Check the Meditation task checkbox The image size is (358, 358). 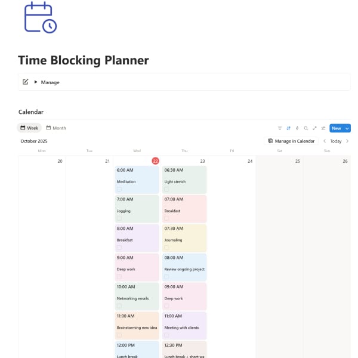pyautogui.click(x=119, y=189)
